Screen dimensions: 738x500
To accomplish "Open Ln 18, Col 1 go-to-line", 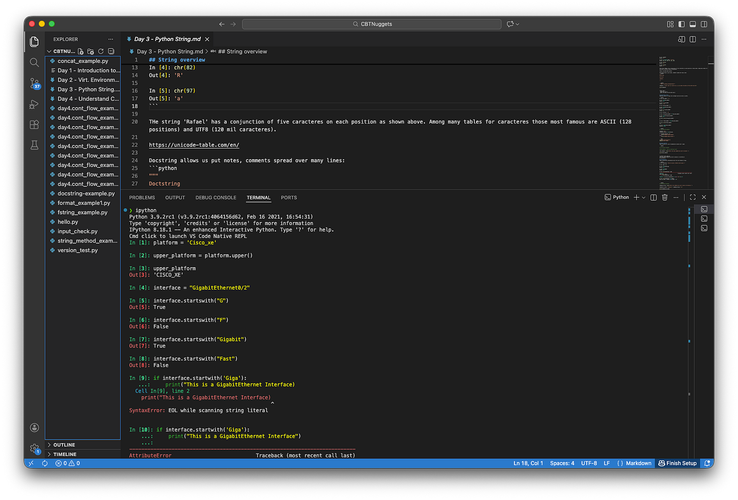I will (528, 463).
